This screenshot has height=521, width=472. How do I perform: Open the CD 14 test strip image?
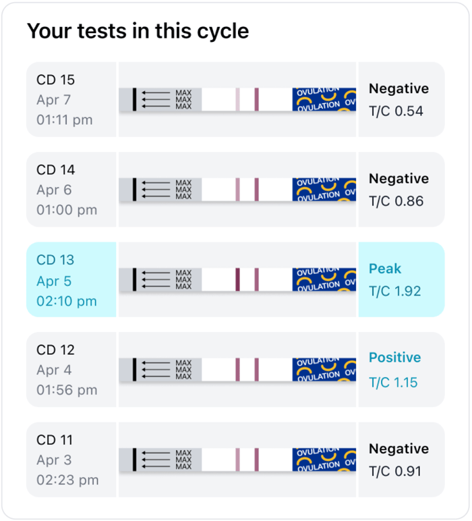coord(237,190)
